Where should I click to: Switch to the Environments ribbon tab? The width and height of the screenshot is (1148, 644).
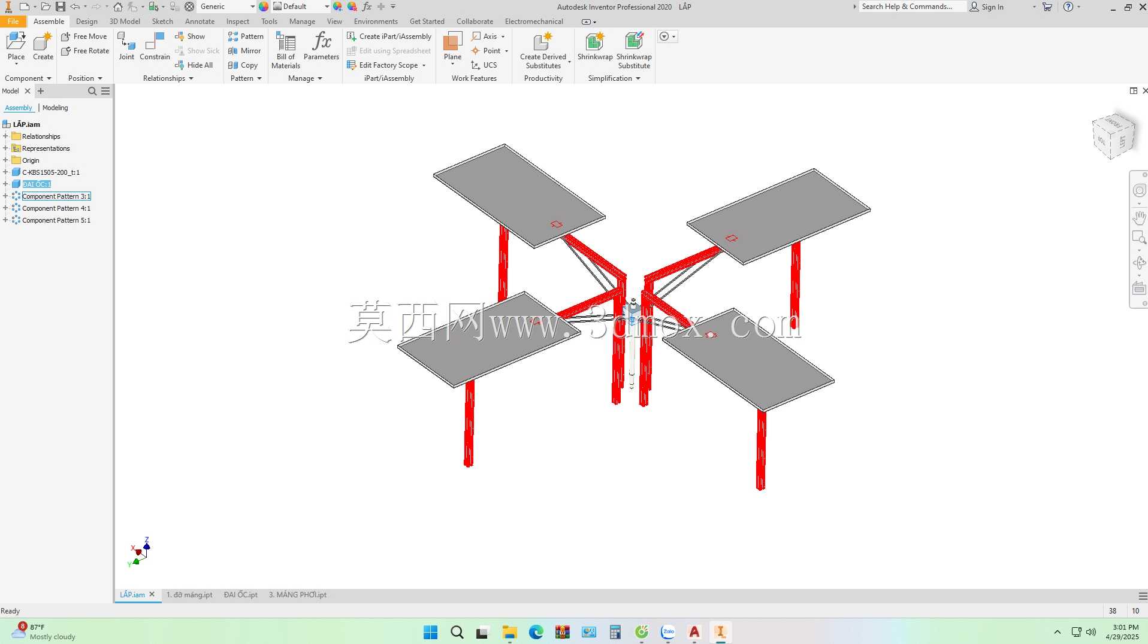pyautogui.click(x=376, y=22)
